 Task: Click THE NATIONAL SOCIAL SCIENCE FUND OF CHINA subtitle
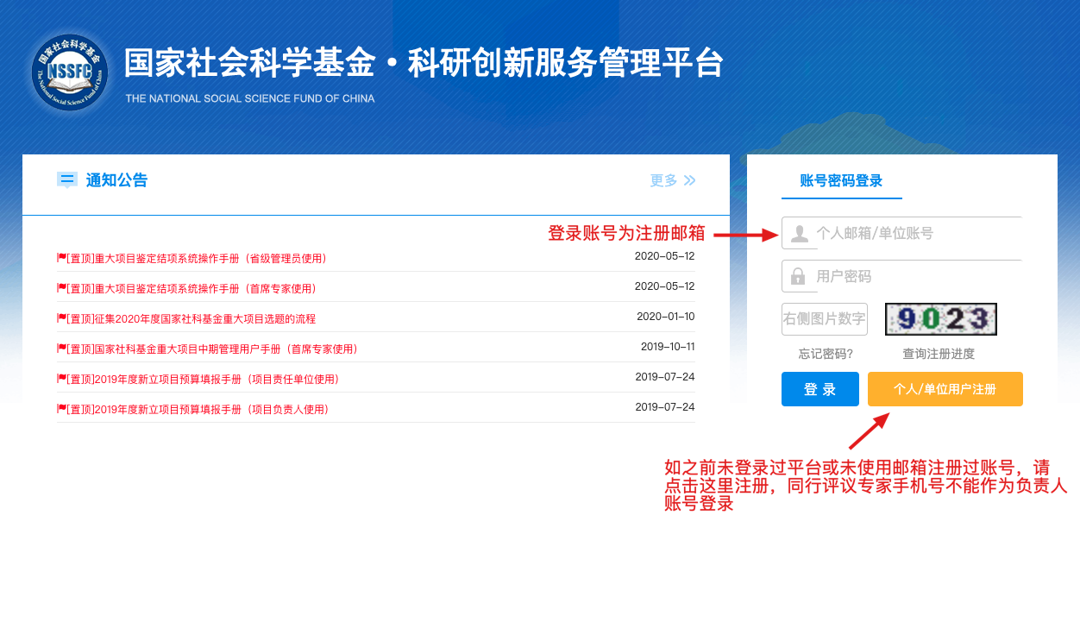coord(250,98)
